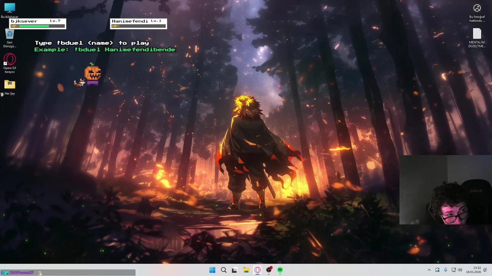Open OBS Studio from the taskbar
Screen dimensions: 492x276
pos(269,270)
